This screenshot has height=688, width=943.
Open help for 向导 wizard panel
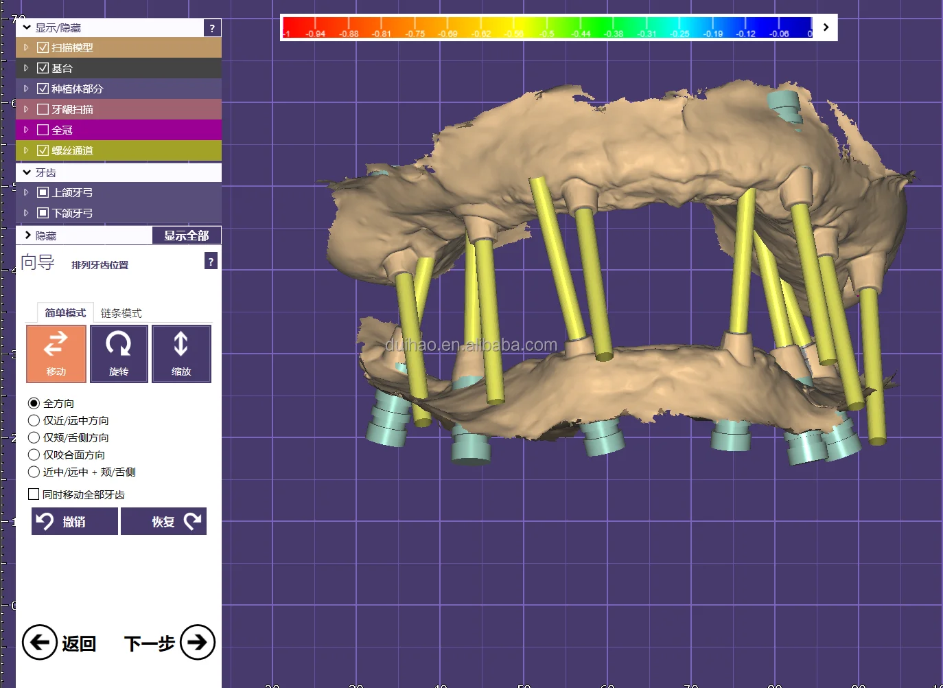point(211,261)
